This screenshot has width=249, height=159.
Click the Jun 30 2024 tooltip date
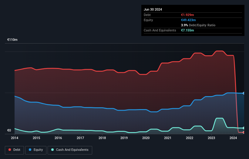pyautogui.click(x=153, y=9)
